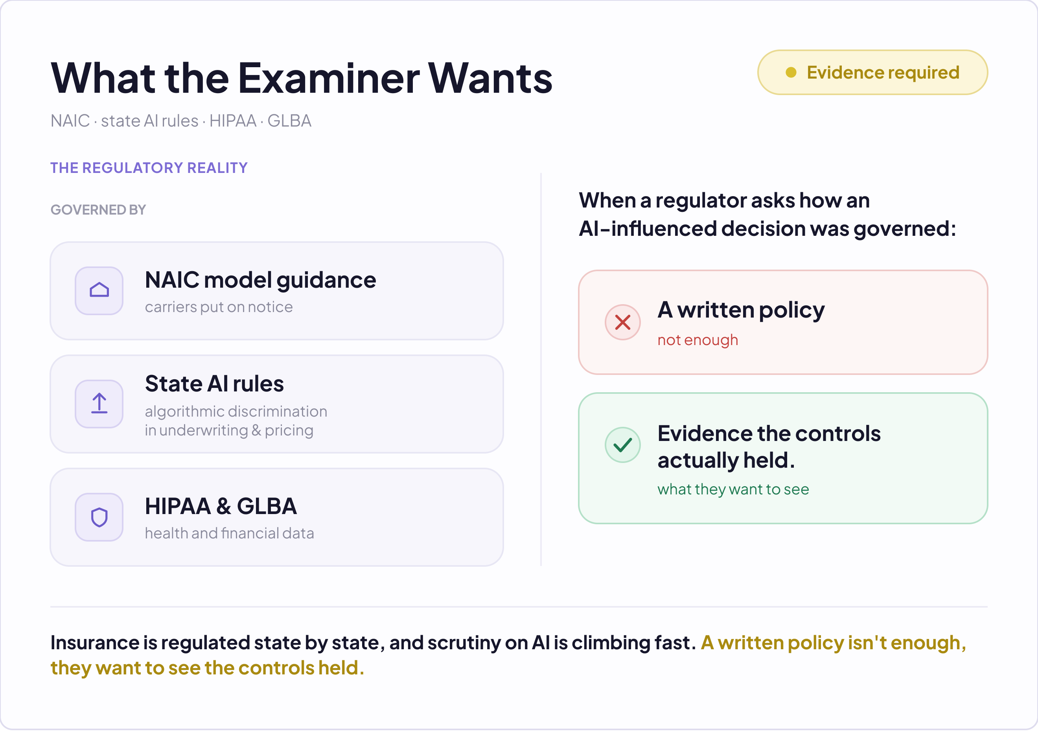Click the what they want to see caption
The width and height of the screenshot is (1038, 731).
[733, 489]
